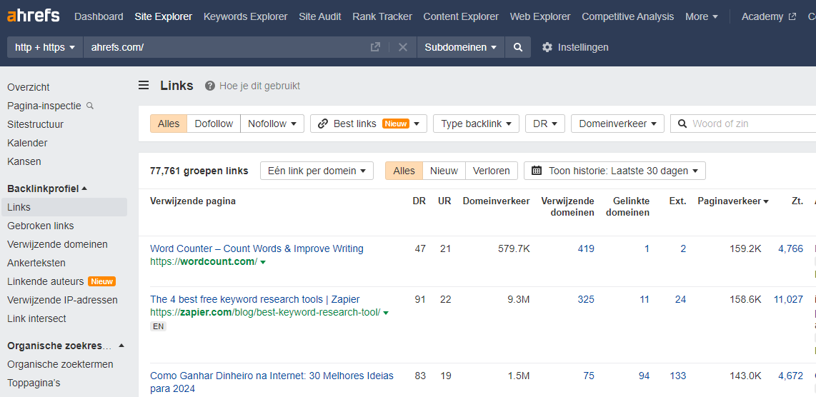This screenshot has height=397, width=816.
Task: Open Linkende auteurs in sidebar
Action: click(45, 281)
